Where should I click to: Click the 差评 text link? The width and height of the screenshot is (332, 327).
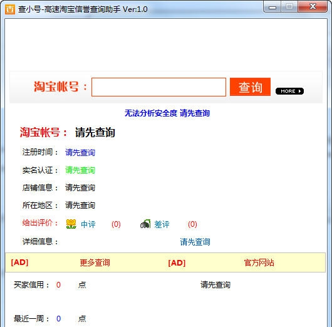162,224
